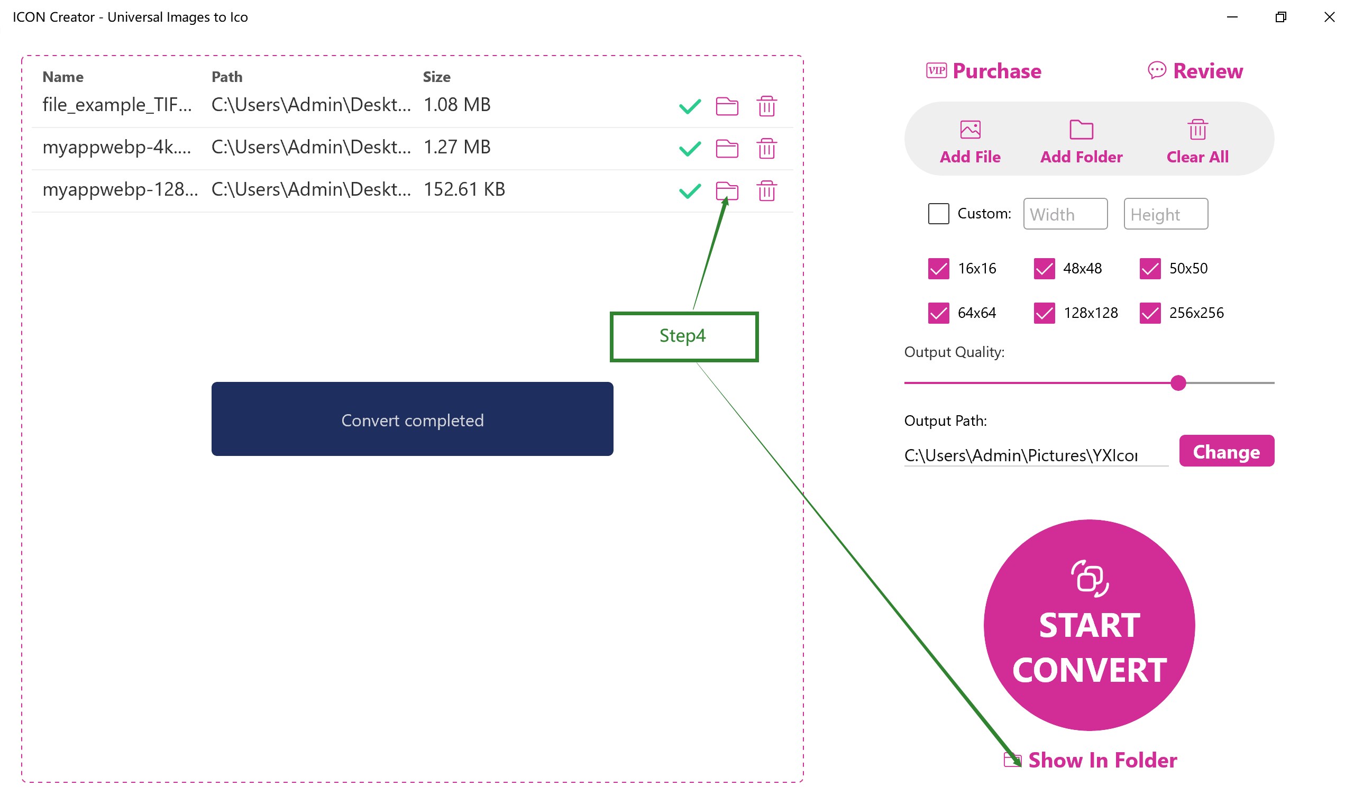
Task: Click the custom Width input field
Action: click(x=1065, y=214)
